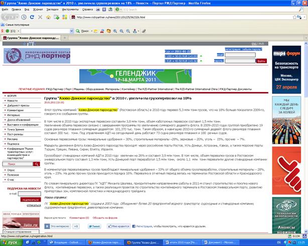Click the Мне нравится like button
This screenshot has height=246, width=308.
pyautogui.click(x=119, y=226)
